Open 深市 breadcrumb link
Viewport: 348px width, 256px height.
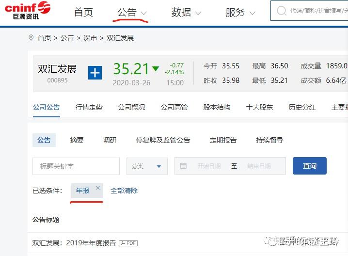(90, 38)
